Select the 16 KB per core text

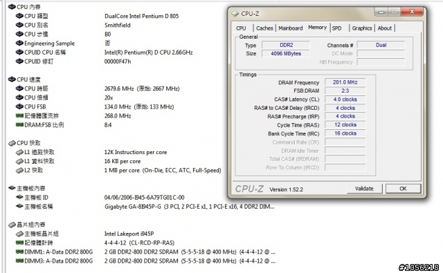coord(123,161)
